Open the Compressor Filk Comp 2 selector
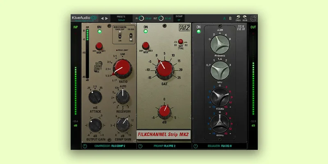328x164 pixels. (109, 146)
